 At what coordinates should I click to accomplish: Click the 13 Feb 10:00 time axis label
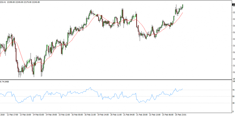click(x=25, y=115)
